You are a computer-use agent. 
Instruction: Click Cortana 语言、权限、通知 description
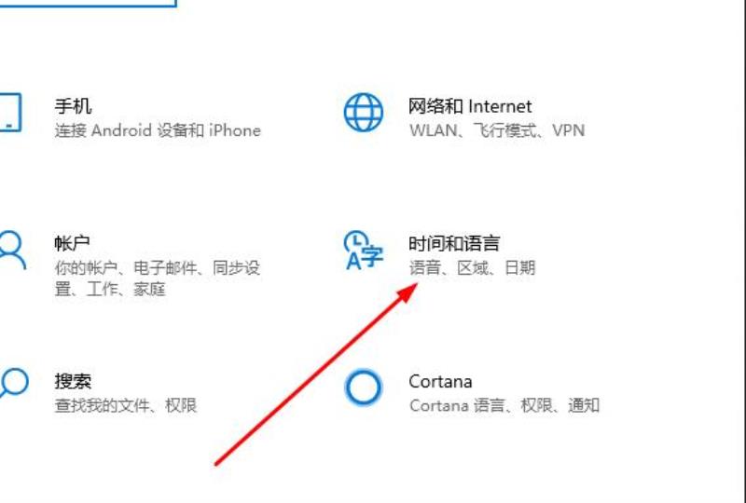504,405
